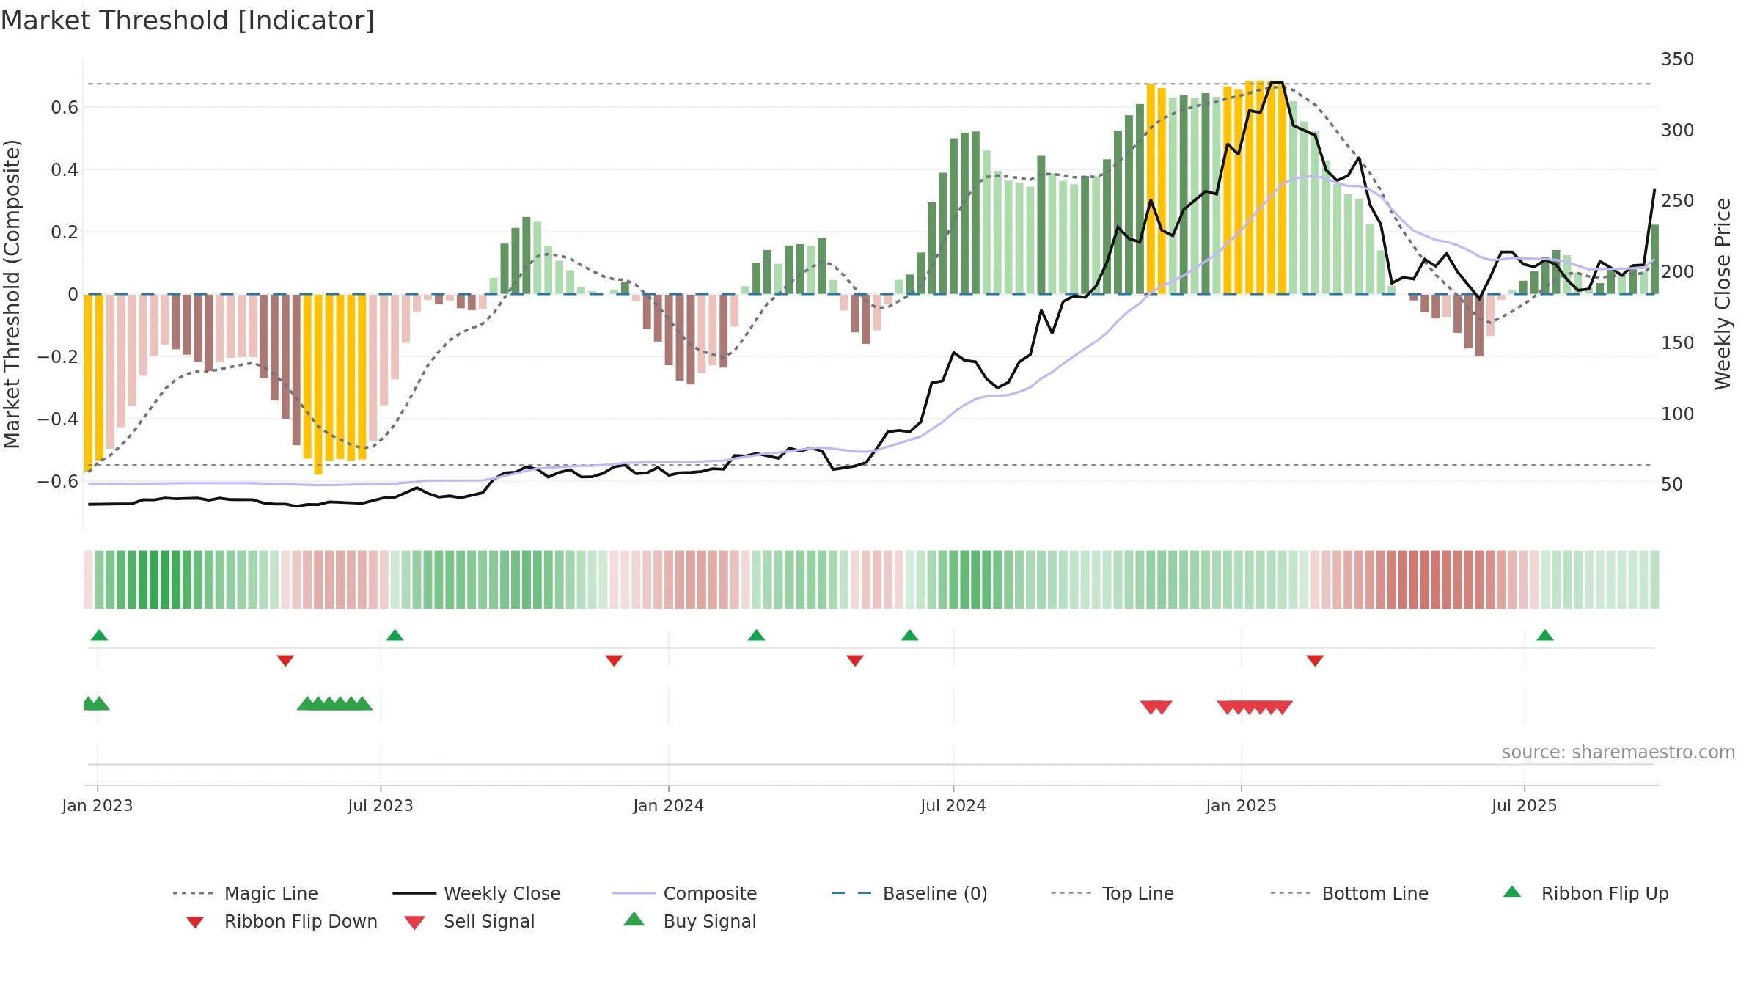
Task: Click the '50' right axis price label
Action: pos(1673,485)
